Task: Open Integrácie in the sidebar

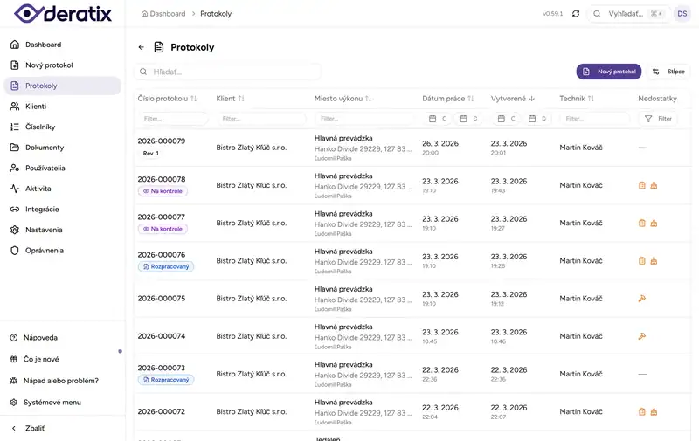Action: coord(42,210)
